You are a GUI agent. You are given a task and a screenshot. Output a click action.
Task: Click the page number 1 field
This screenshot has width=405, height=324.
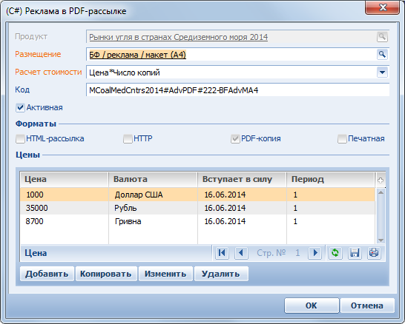coord(297,253)
